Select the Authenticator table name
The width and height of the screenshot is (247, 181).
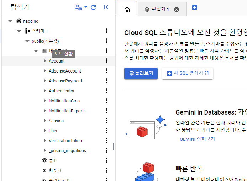62,91
